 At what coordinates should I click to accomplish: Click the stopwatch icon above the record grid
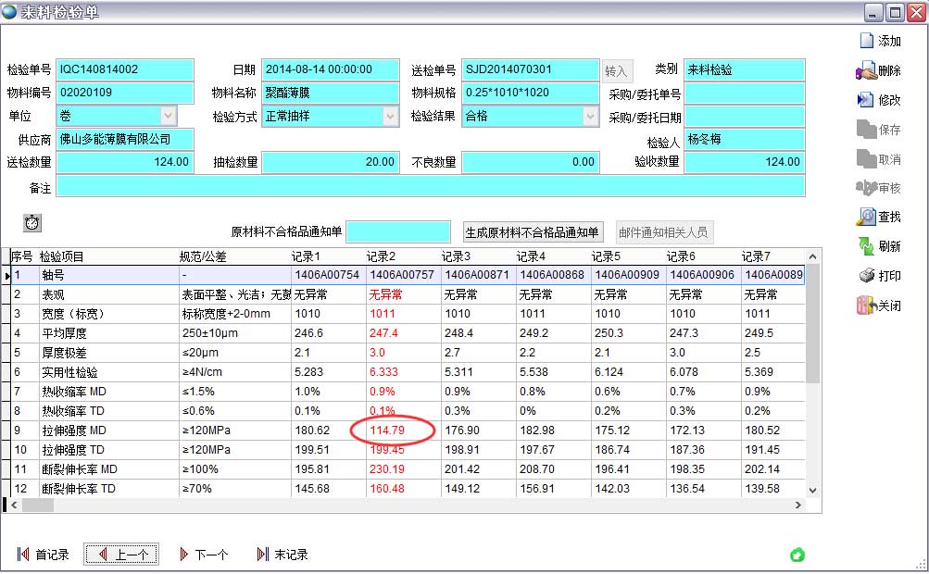click(32, 223)
